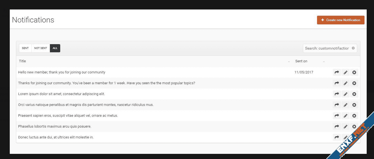The image size is (374, 159).
Task: Sort by Title column arrow
Action: 289,61
